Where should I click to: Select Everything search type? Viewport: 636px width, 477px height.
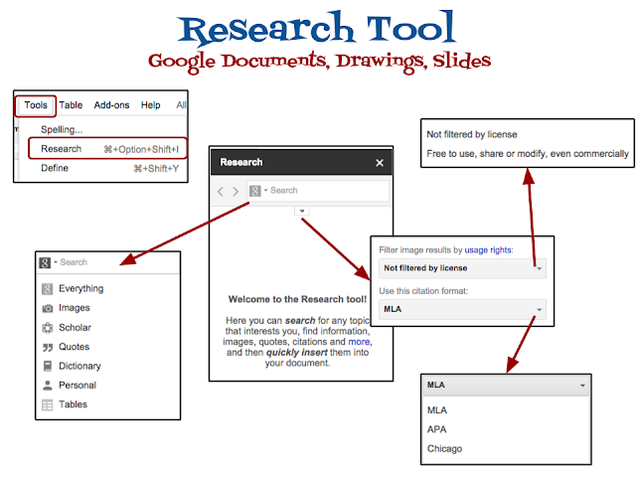73,289
